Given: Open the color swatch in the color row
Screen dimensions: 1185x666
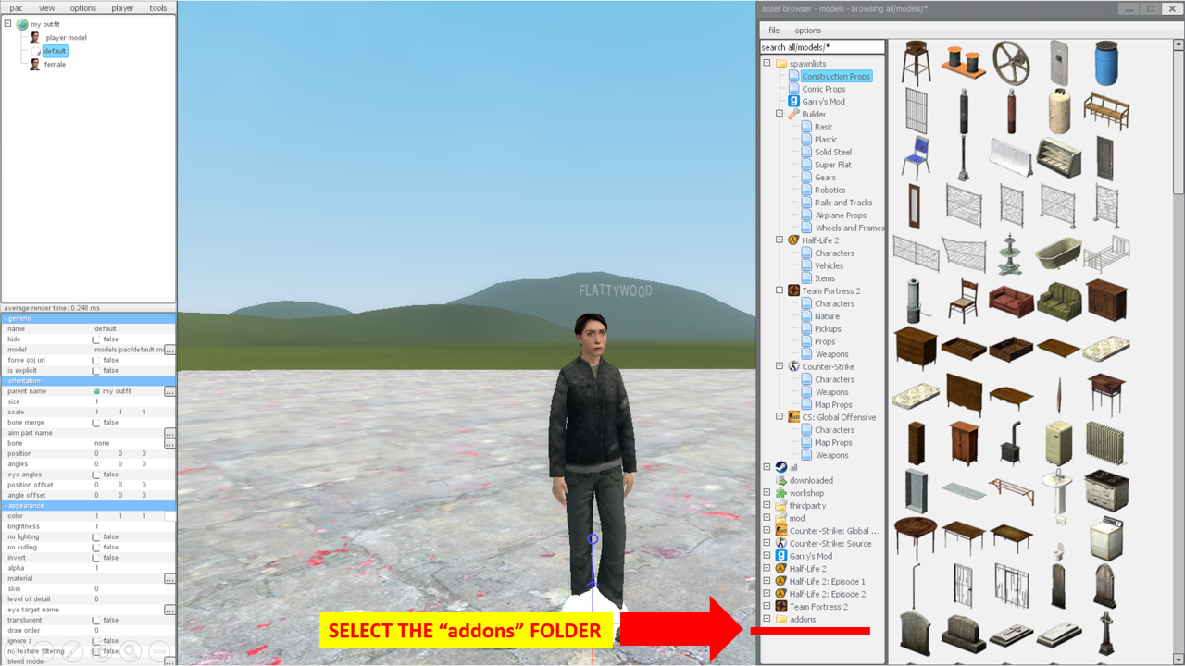Looking at the screenshot, I should [x=169, y=516].
